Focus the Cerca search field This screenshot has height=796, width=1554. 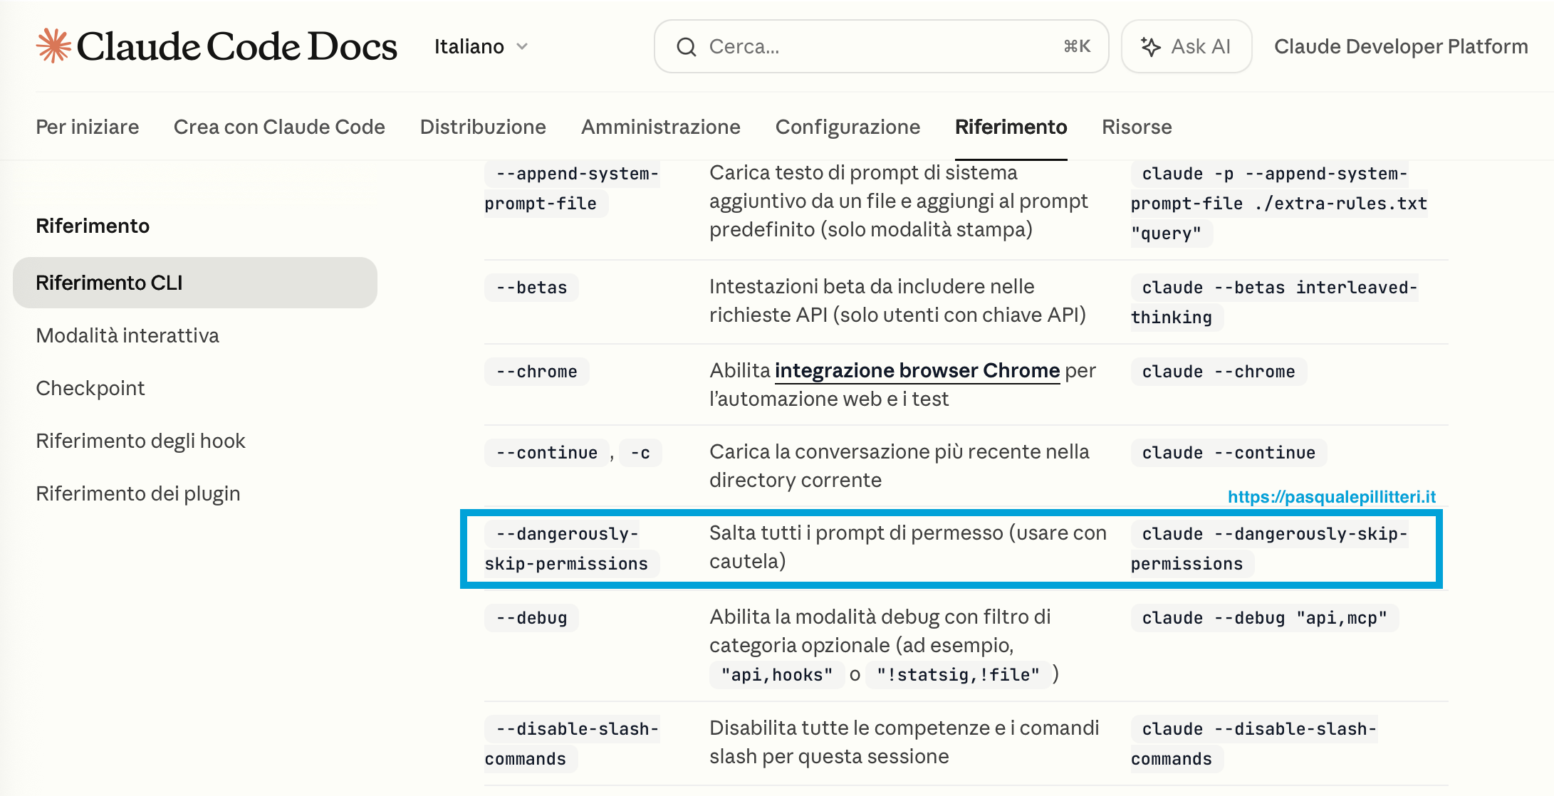pos(881,46)
